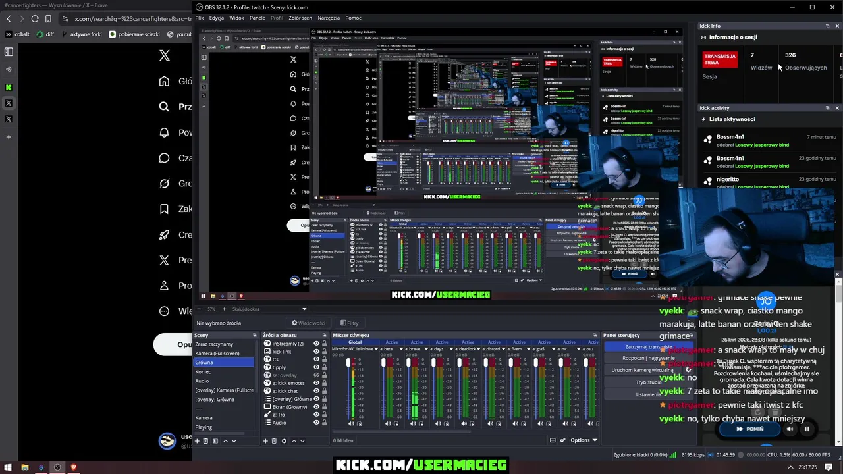Click Uruchom kamerę wirtualną button
Image resolution: width=843 pixels, height=474 pixels.
[x=643, y=370]
